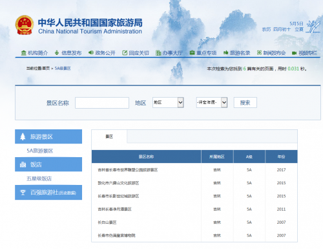
Task: Expand the 地区 region dropdown
Action: [168, 102]
